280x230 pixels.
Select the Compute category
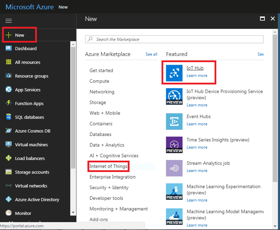[99, 81]
